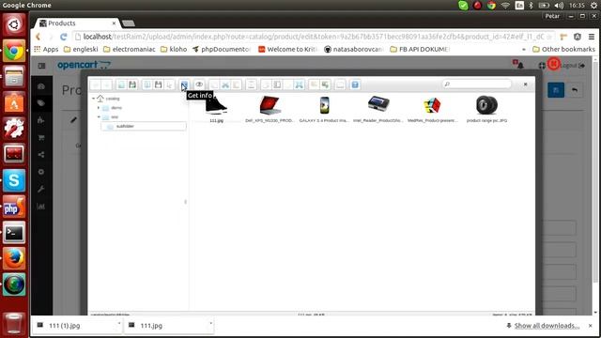Viewport: 601px width, 338px height.
Task: Select the demo folder in tree
Action: click(116, 108)
